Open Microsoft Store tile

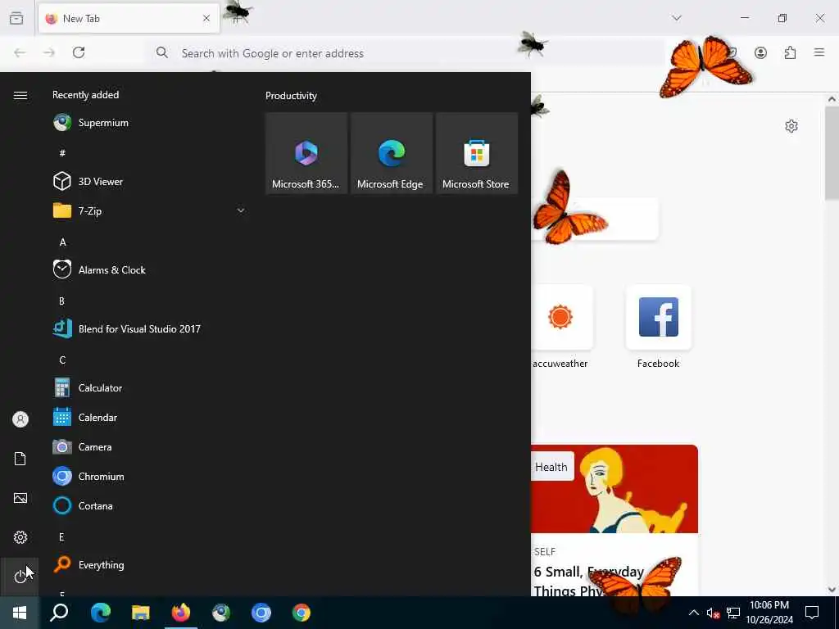(x=476, y=153)
